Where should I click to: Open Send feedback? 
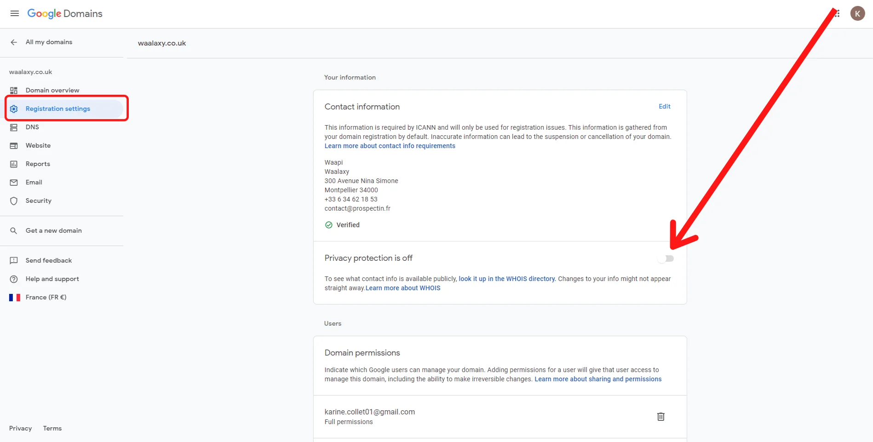click(x=49, y=260)
